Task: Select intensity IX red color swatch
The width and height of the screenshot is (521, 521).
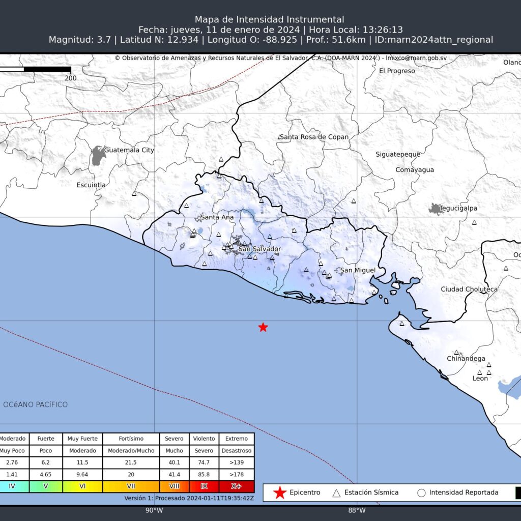Action: (x=204, y=487)
